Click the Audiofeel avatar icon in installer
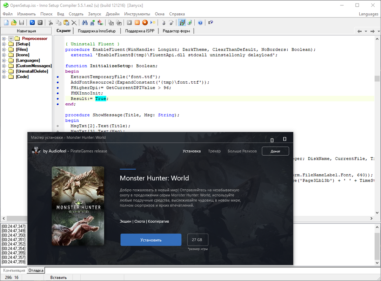The image size is (381, 281). coord(36,151)
